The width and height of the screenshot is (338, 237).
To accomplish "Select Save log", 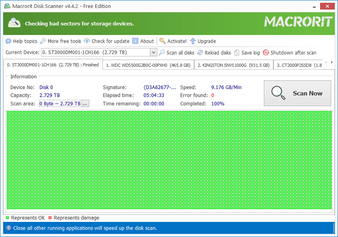I will (x=250, y=53).
